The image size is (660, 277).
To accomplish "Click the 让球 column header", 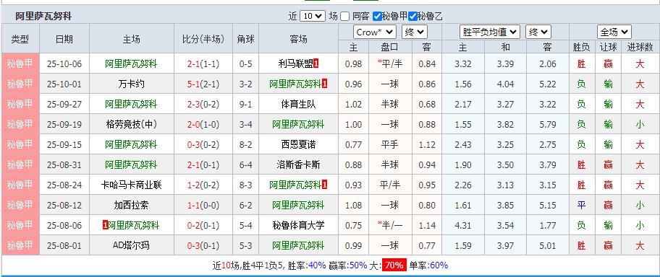I will tap(608, 48).
